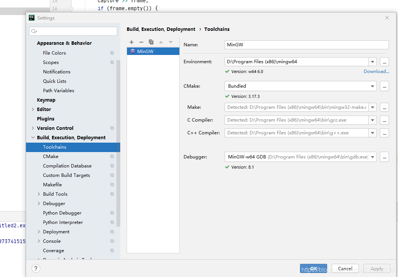This screenshot has width=398, height=277.
Task: Expand the Build Tools node
Action: [x=39, y=194]
